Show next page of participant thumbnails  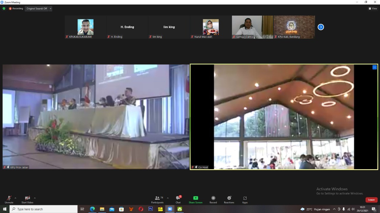[321, 27]
